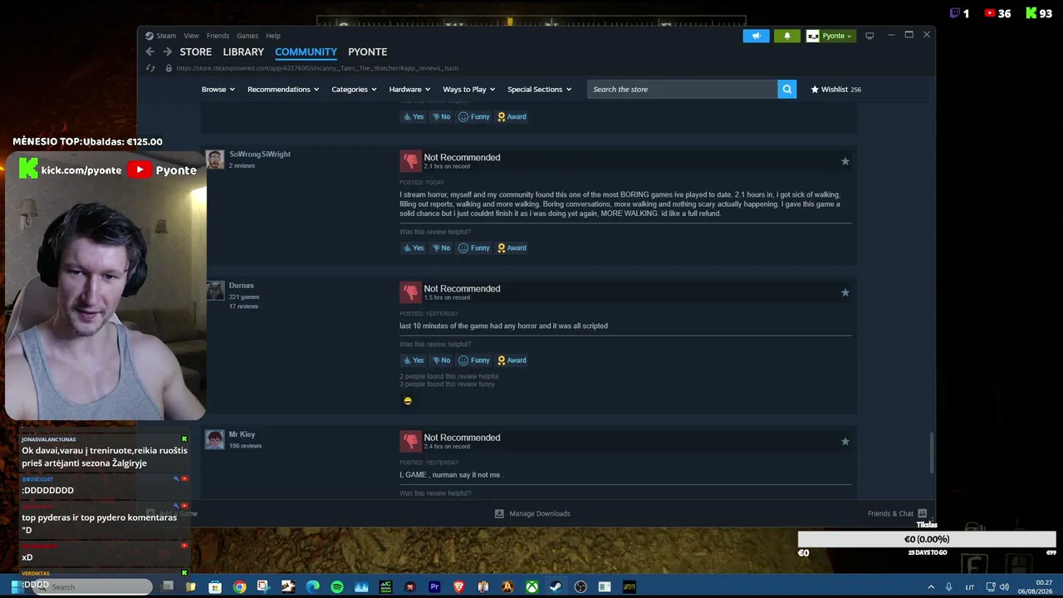This screenshot has width=1063, height=598.
Task: Open Manage Downloads
Action: 532,513
